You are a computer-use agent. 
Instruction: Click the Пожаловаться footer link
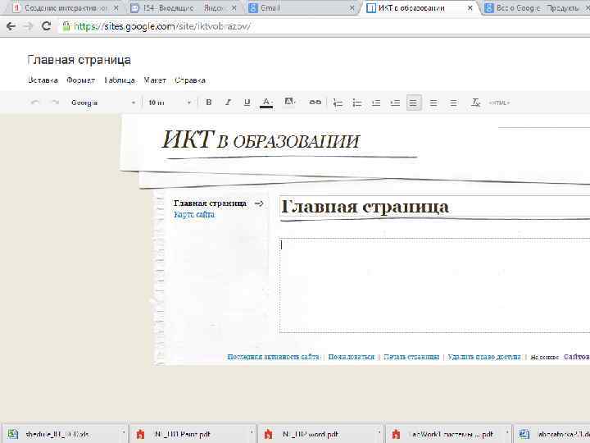coord(351,357)
